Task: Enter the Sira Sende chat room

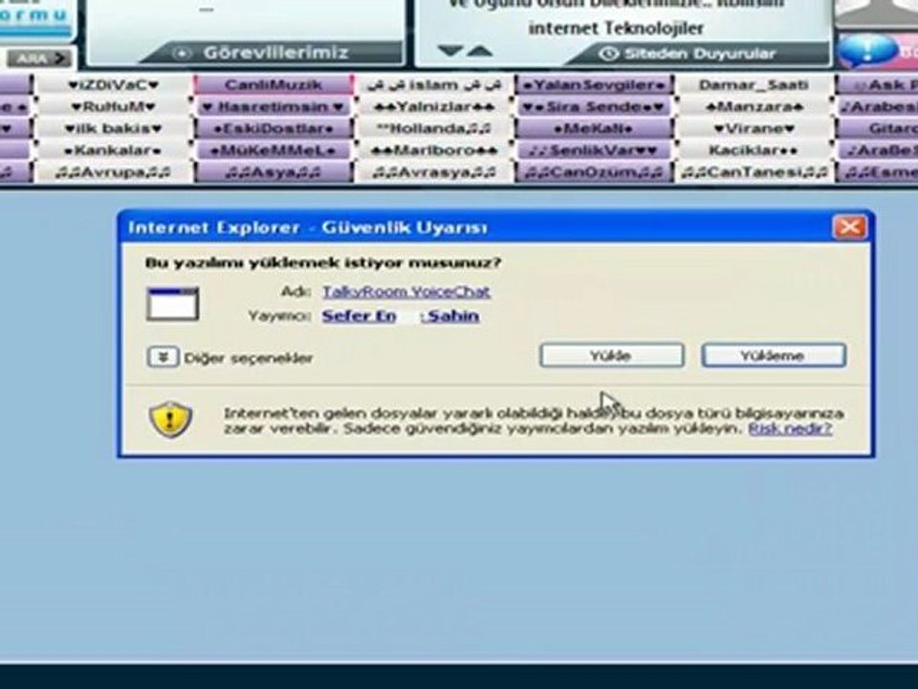Action: [595, 106]
